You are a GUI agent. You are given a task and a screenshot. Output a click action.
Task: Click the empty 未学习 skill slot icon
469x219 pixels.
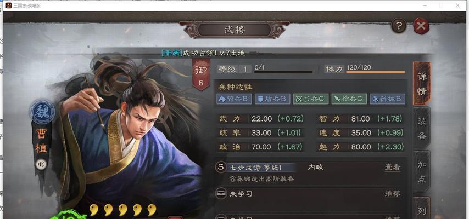(221, 194)
